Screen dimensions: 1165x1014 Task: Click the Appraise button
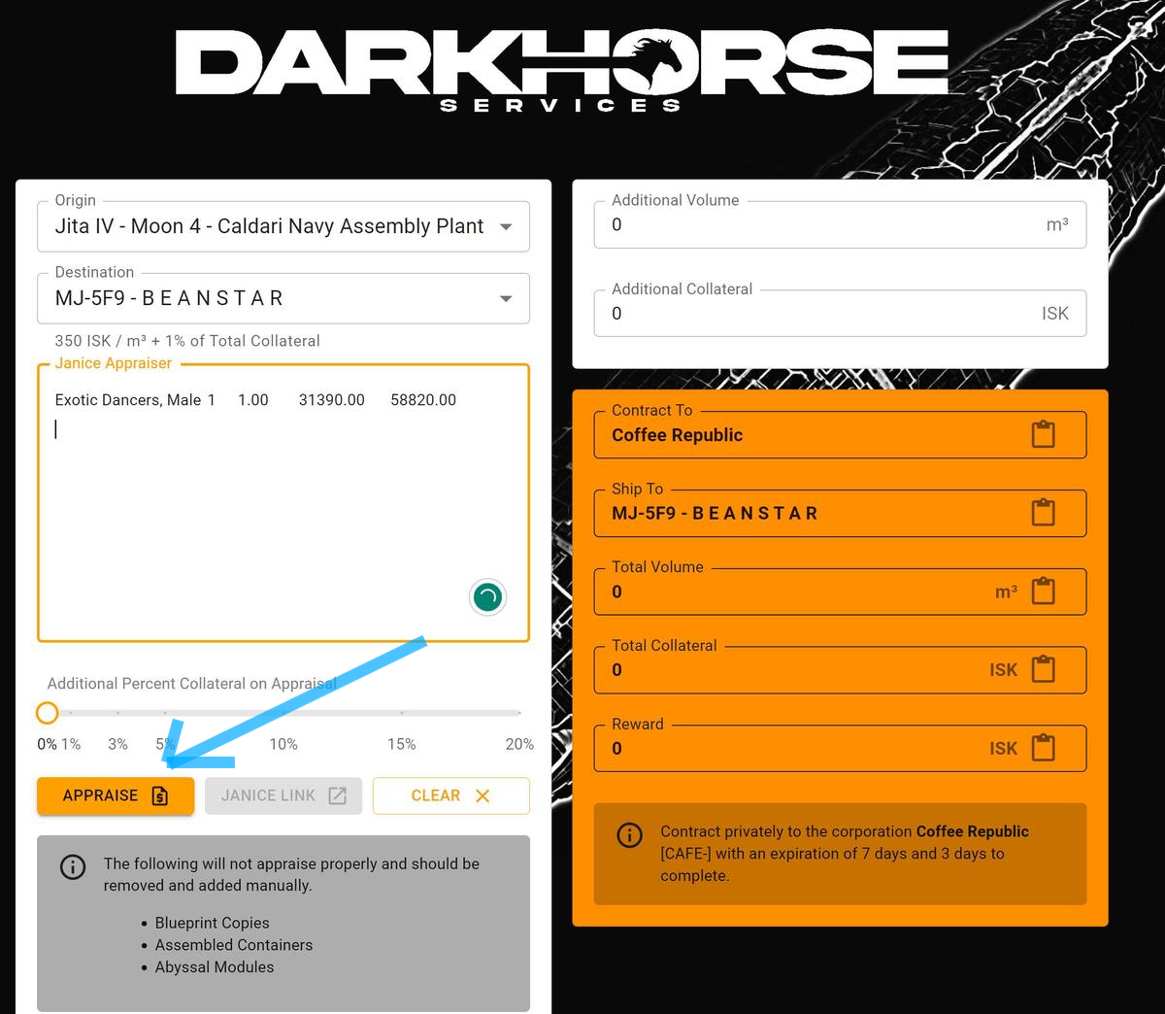116,795
